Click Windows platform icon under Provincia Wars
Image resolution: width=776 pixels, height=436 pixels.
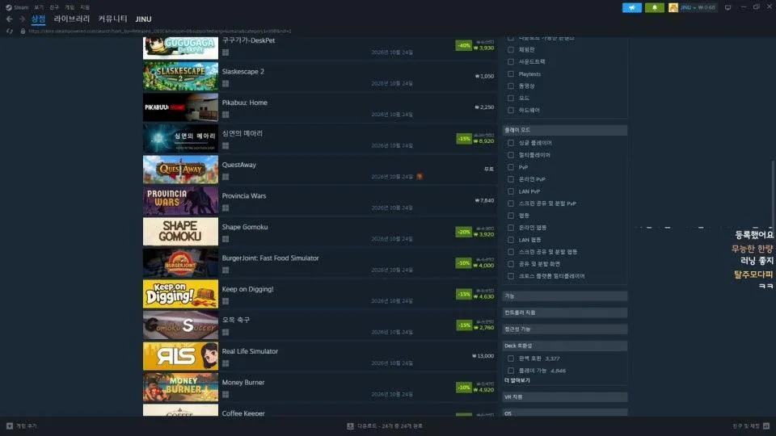226,208
